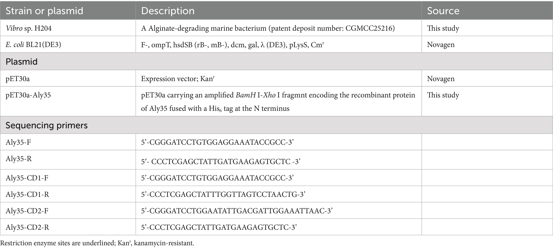The width and height of the screenshot is (553, 249).
Task: Click the 'Strain or plasmid' column header
Action: coord(44,11)
